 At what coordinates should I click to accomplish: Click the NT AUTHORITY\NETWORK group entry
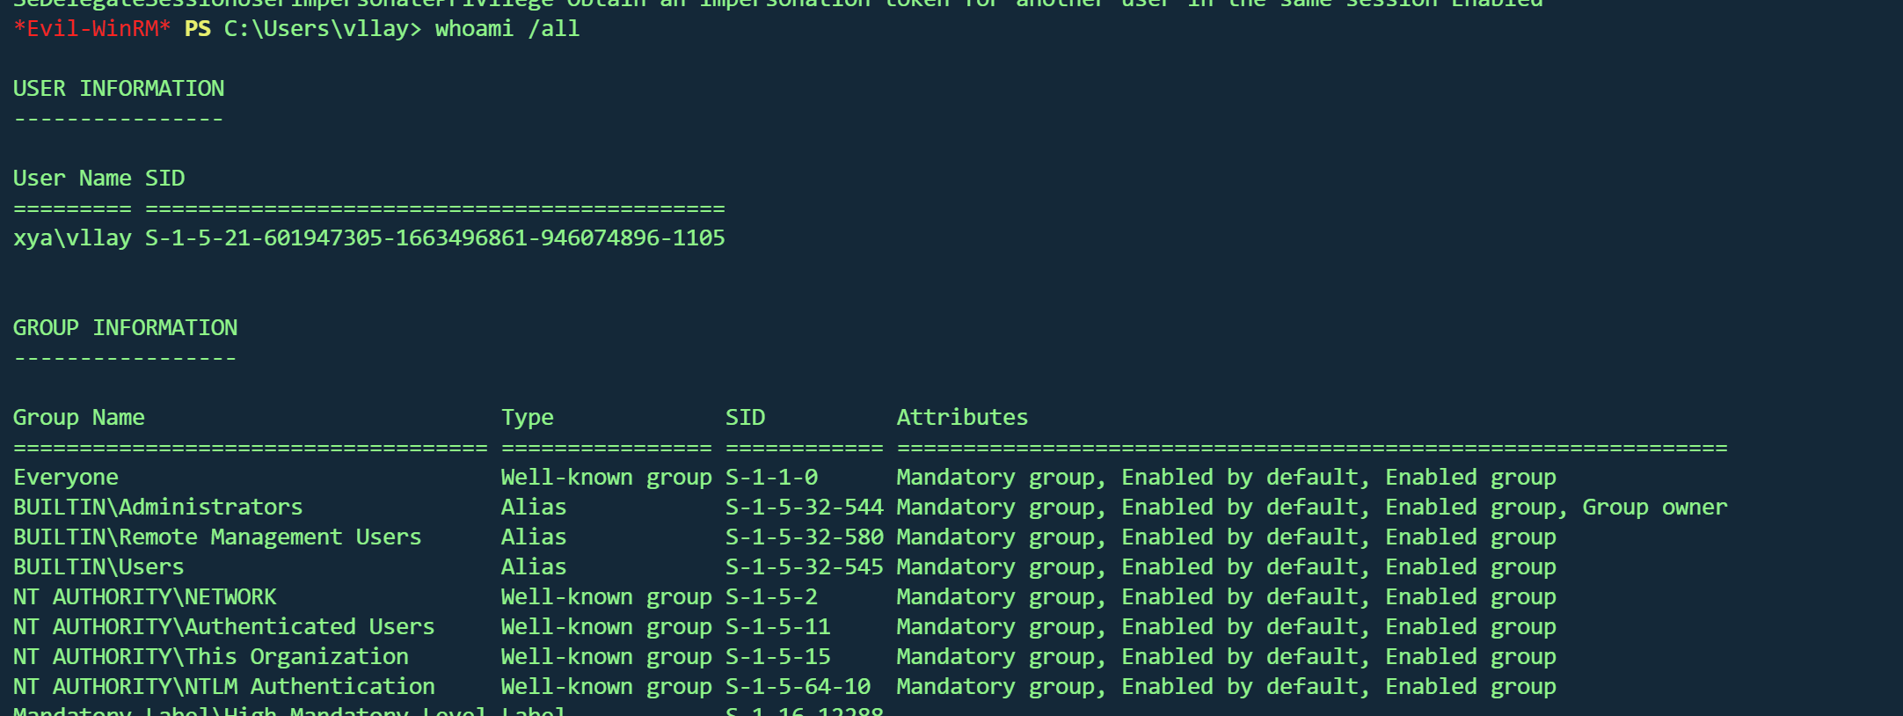[145, 597]
